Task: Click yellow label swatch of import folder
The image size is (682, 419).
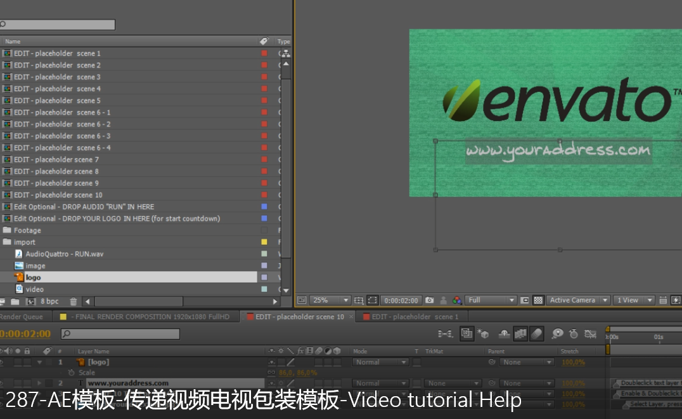Action: pos(264,242)
